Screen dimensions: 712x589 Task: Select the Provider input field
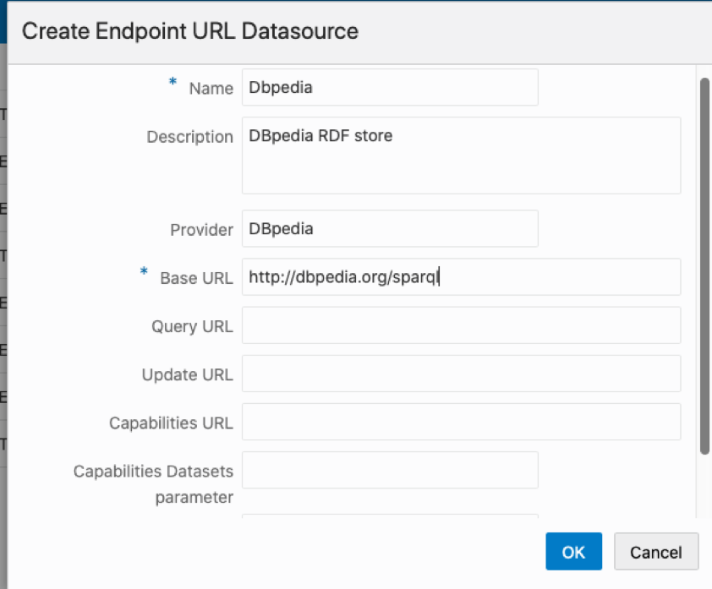coord(390,229)
